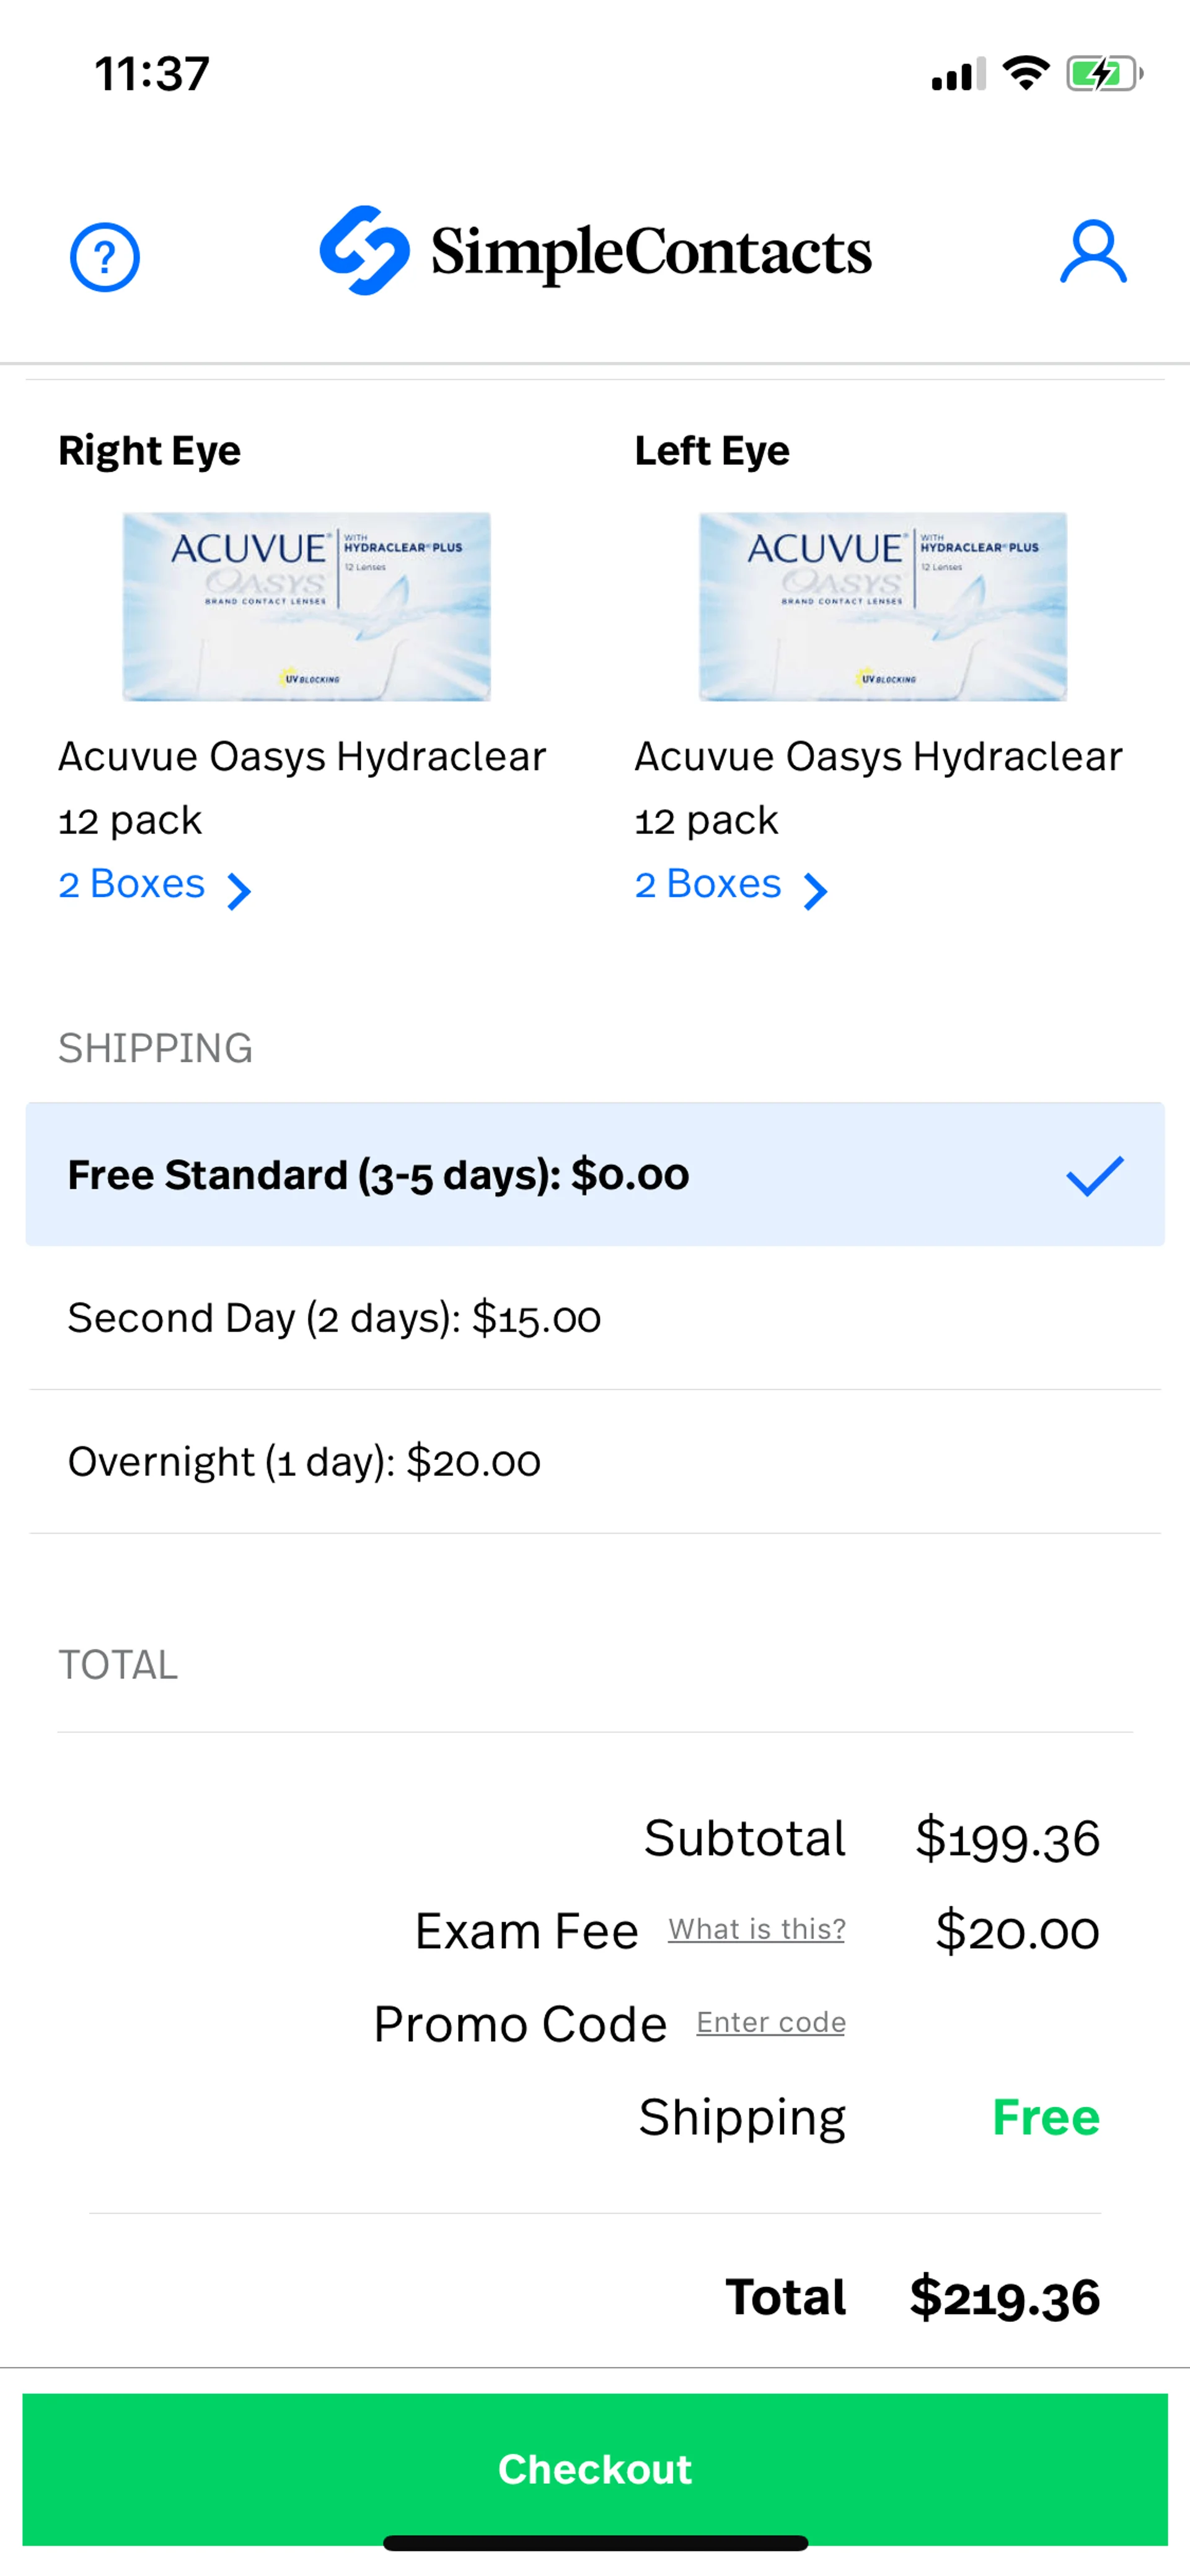This screenshot has width=1190, height=2576.
Task: Choose Second Day (2 days) shipping
Action: 334,1318
